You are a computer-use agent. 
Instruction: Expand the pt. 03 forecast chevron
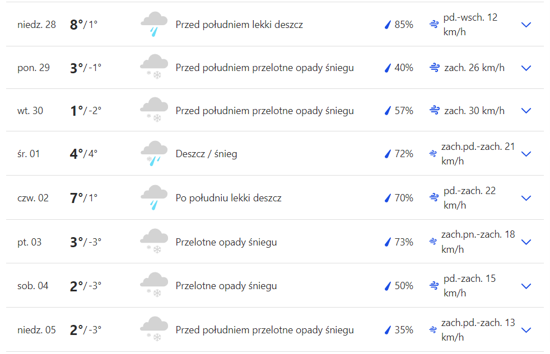pos(526,242)
